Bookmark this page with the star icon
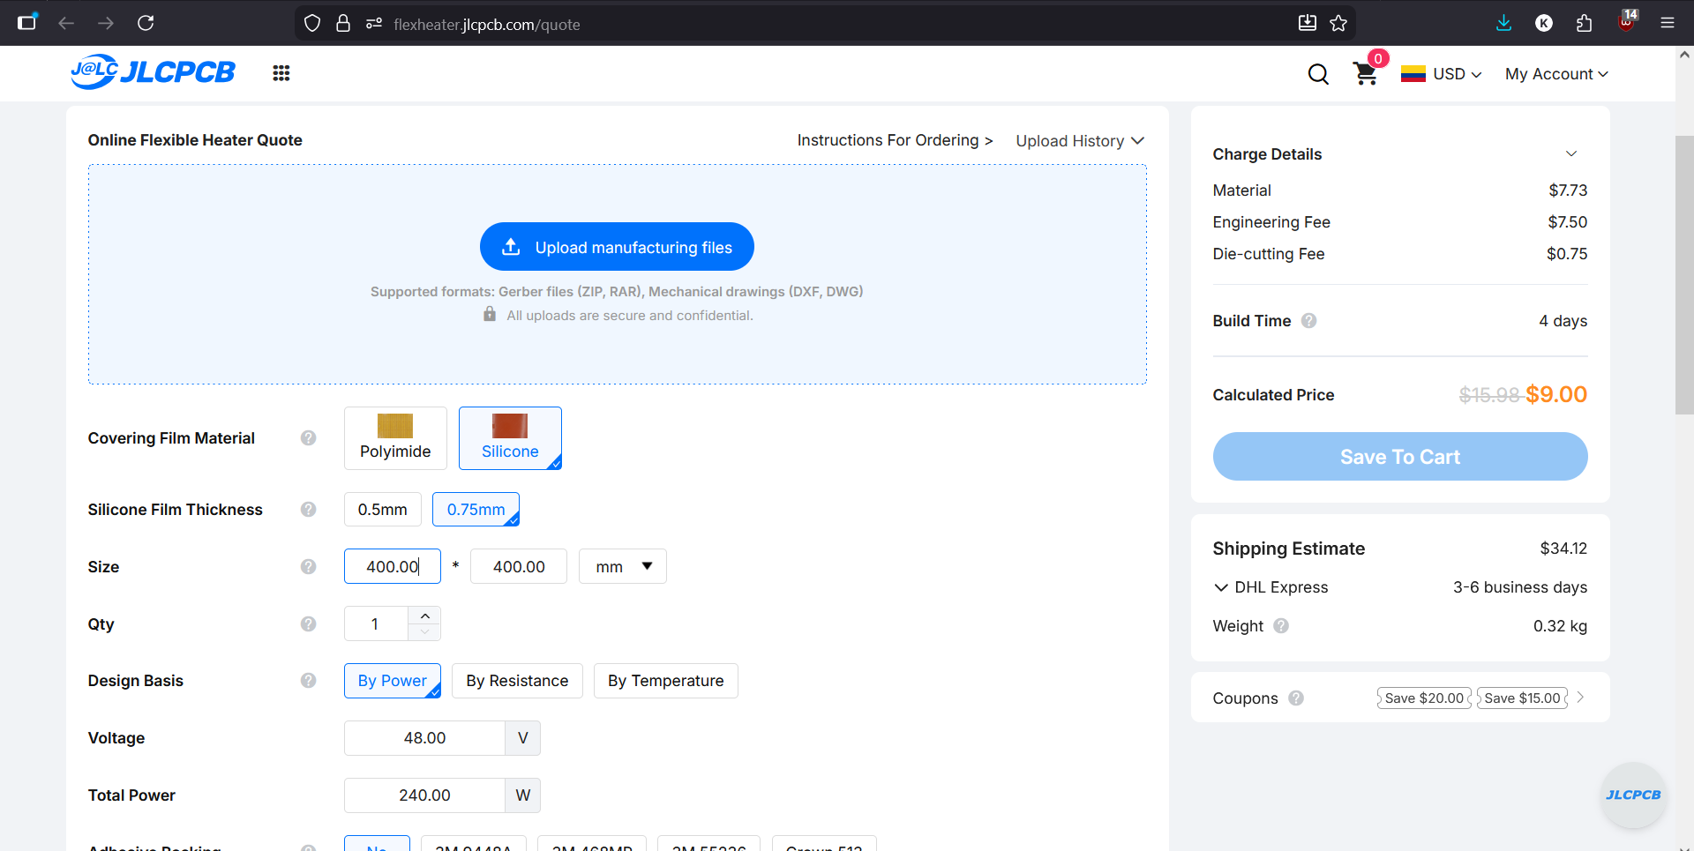 click(1338, 24)
